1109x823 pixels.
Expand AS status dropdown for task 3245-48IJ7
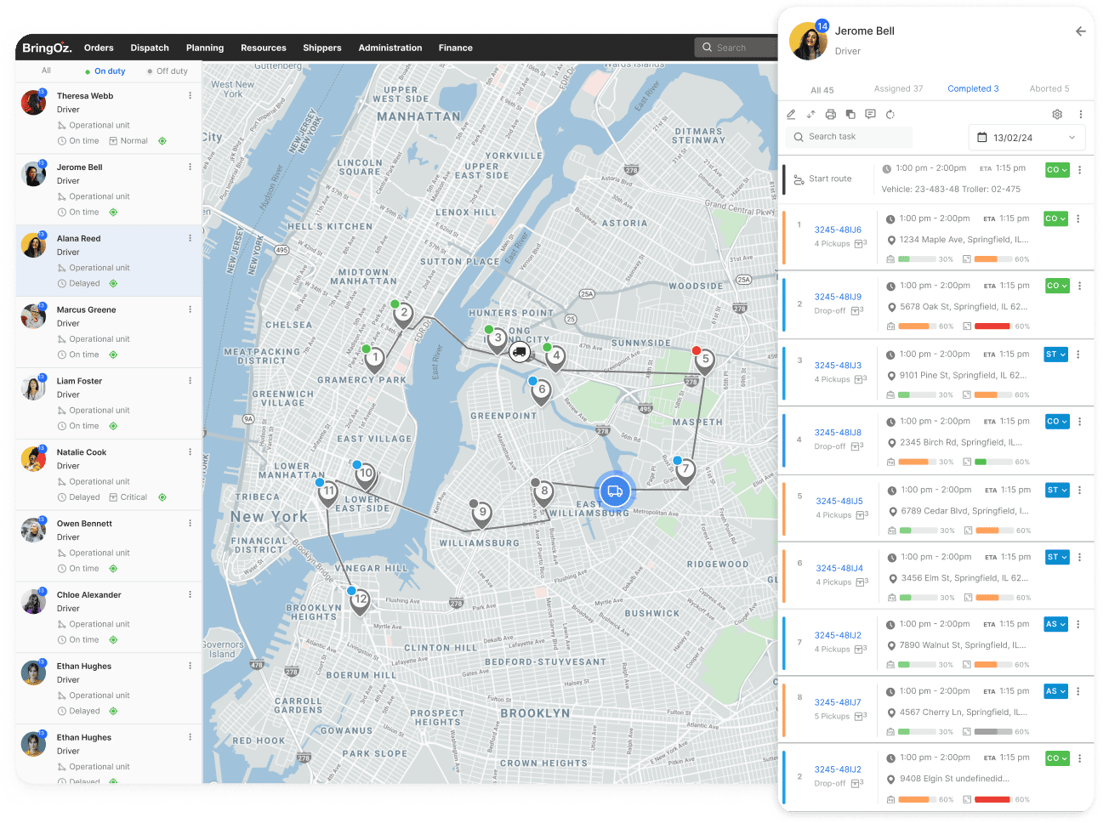coord(1055,691)
